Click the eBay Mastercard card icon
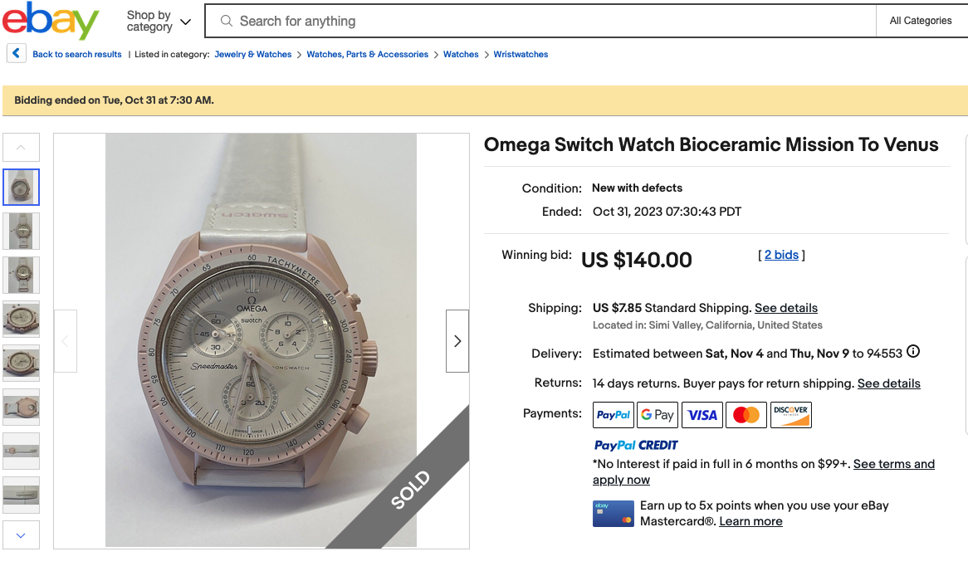This screenshot has height=571, width=968. (x=613, y=514)
